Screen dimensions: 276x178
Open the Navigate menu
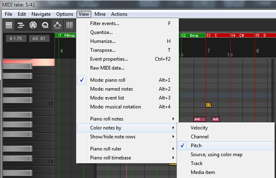(x=41, y=14)
